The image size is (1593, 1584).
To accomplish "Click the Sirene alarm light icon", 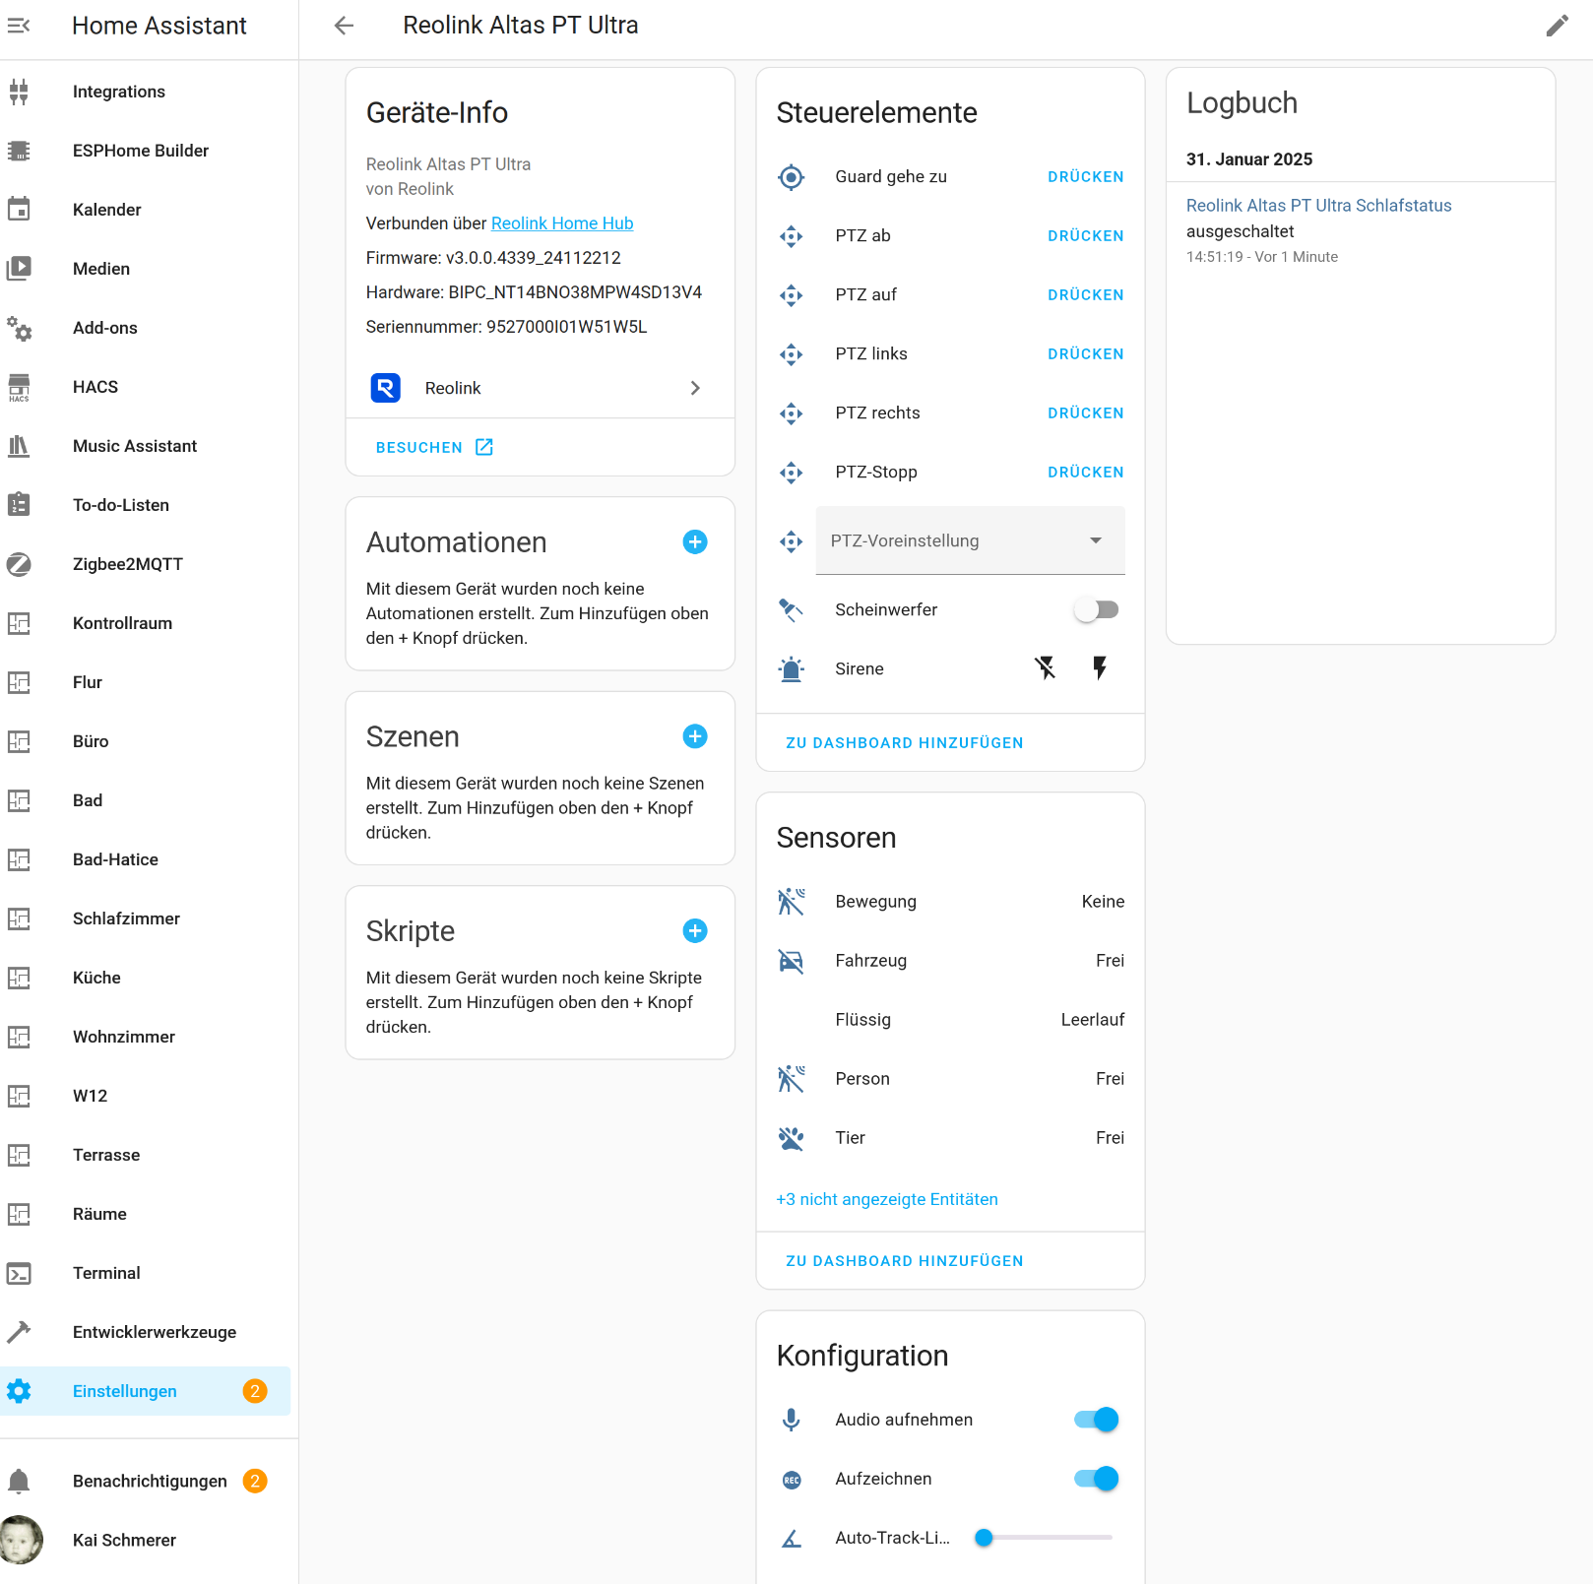I will click(x=792, y=669).
